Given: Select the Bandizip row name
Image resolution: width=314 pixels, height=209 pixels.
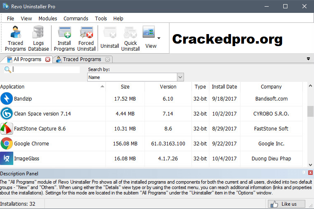Looking at the screenshot, I should pyautogui.click(x=23, y=98).
